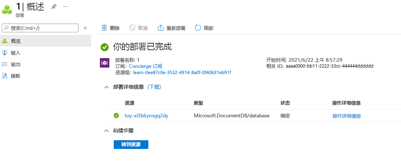This screenshot has width=401, height=162.
Task: Click the trash delete icon
Action: tap(104, 28)
